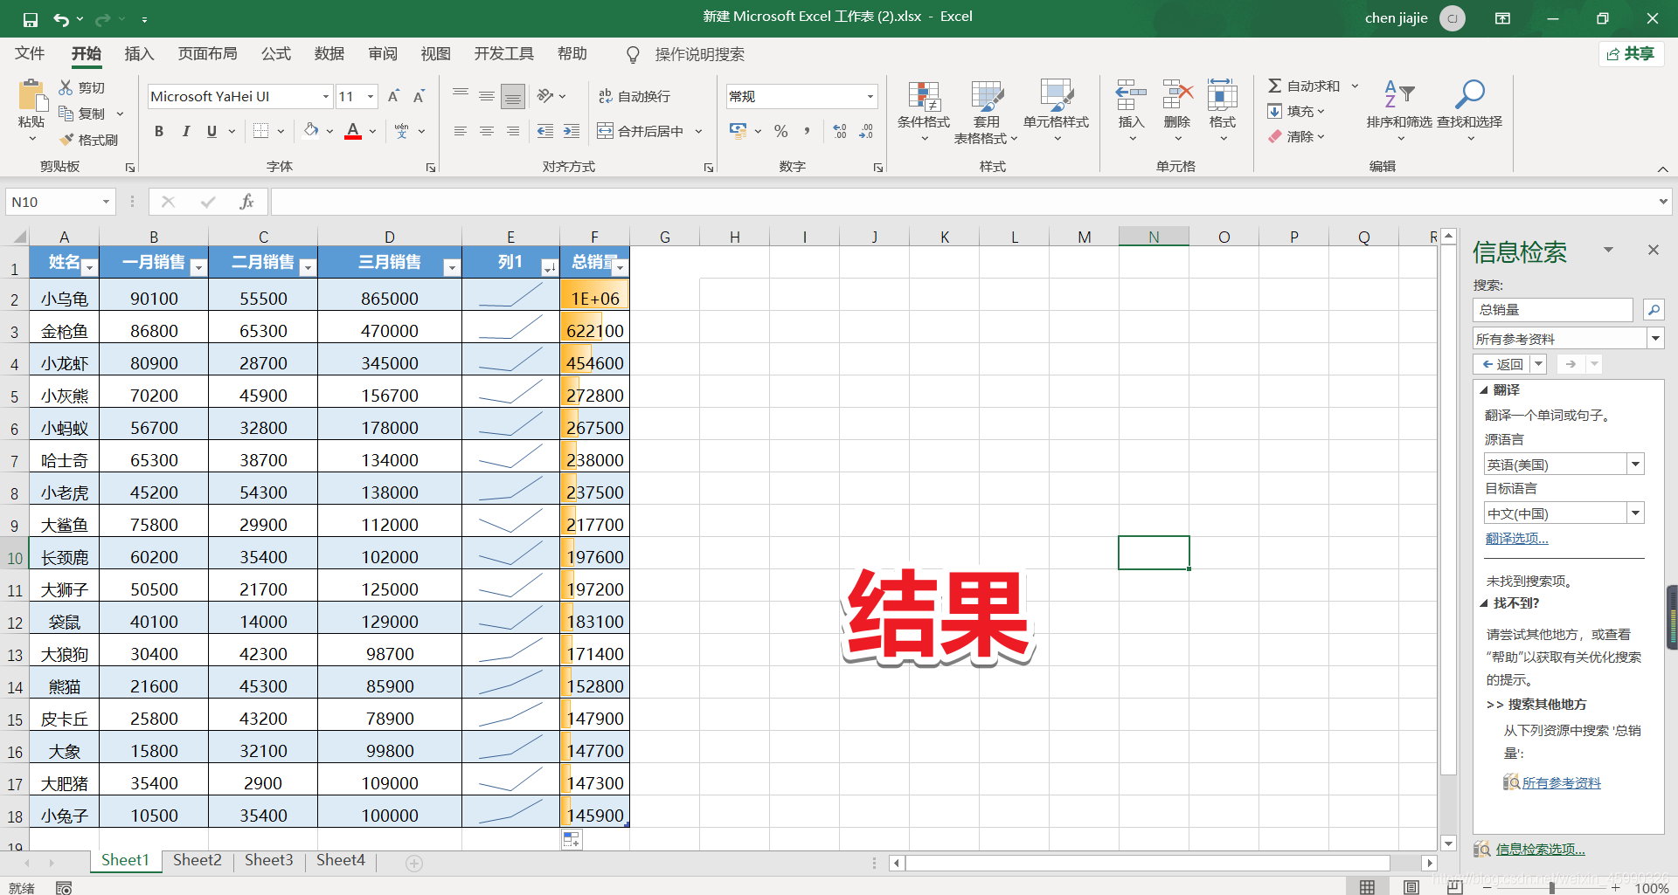Screen dimensions: 1678x895
Task: Open cell borders icon
Action: pos(260,131)
